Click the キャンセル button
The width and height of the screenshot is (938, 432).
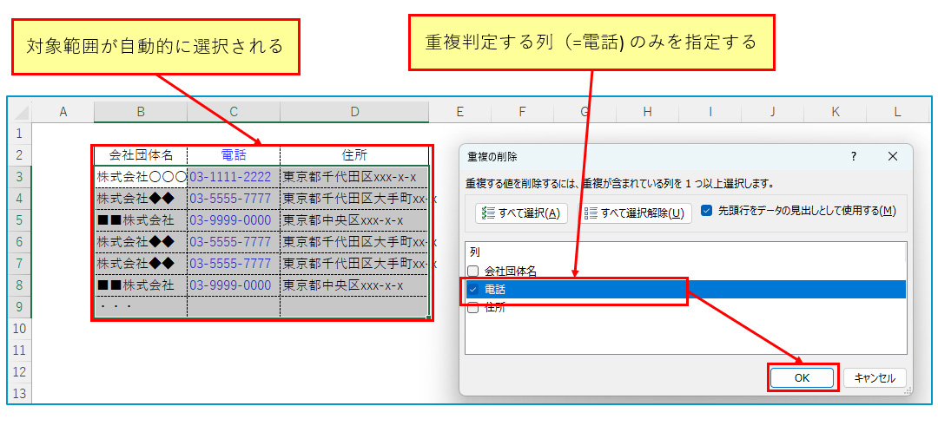(x=875, y=378)
